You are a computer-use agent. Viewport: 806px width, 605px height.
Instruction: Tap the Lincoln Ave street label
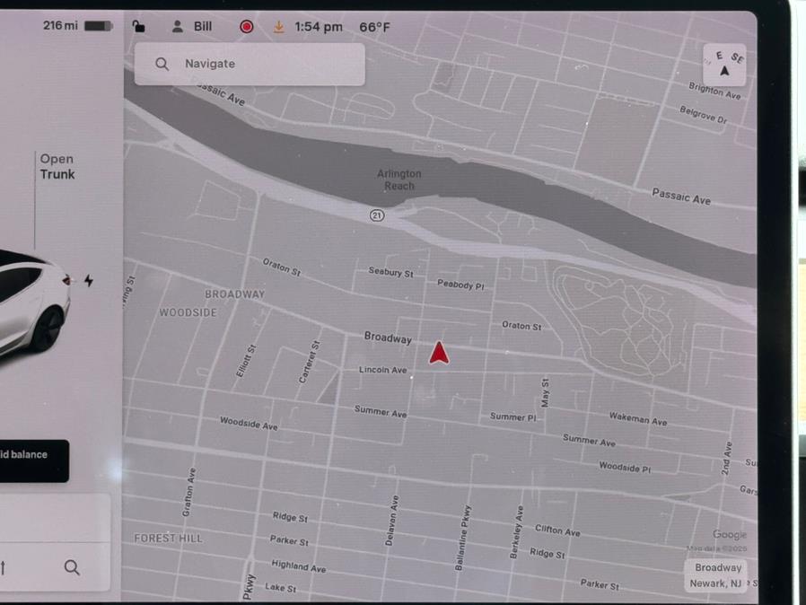[383, 370]
